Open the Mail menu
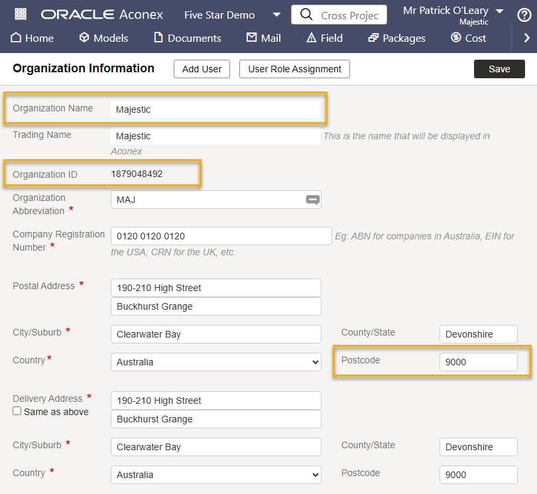 click(264, 38)
